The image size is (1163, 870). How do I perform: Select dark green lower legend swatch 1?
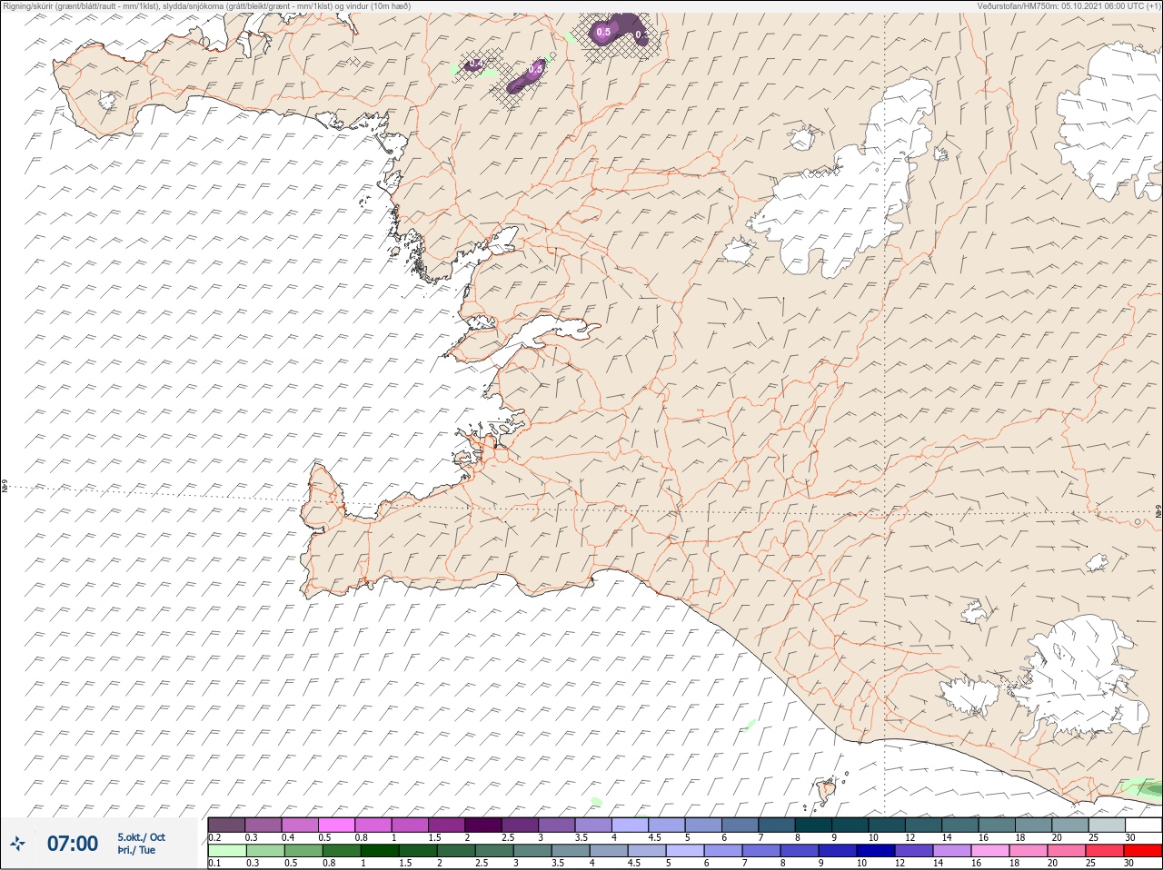379,851
